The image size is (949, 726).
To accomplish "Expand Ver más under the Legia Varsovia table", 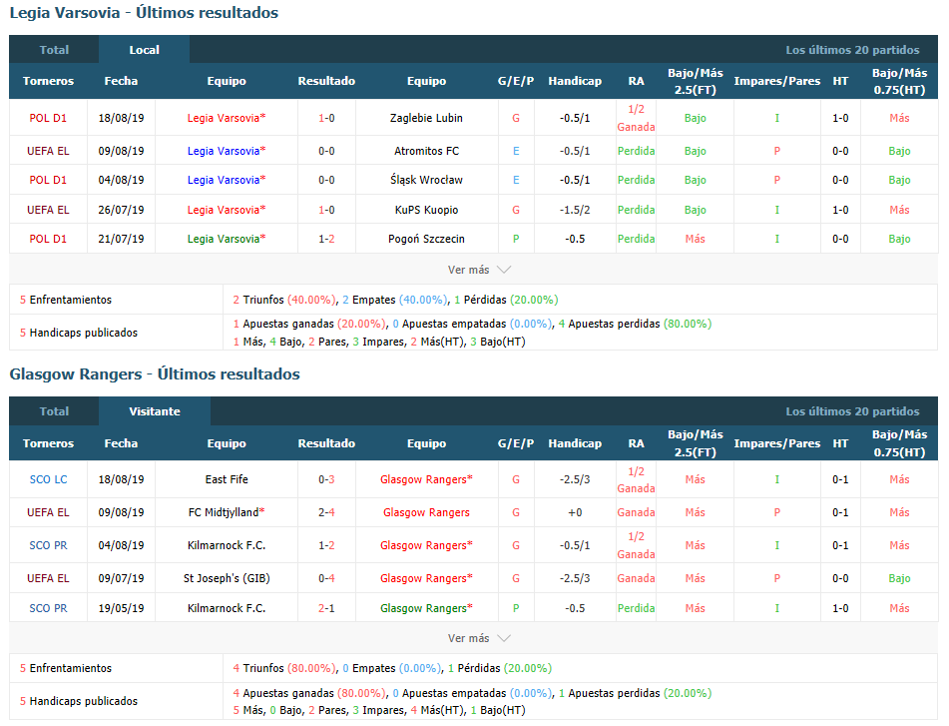I will [x=479, y=270].
